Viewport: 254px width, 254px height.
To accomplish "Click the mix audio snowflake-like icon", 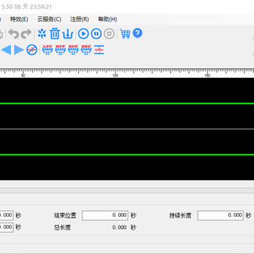I will [42, 34].
